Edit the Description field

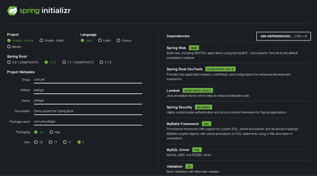[88, 111]
